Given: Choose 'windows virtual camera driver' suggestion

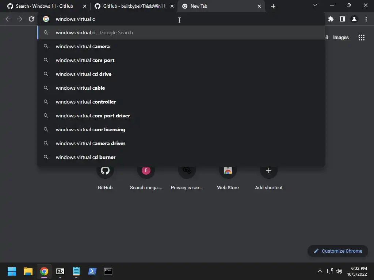Looking at the screenshot, I should pos(181,143).
